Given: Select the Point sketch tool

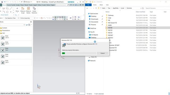Looking at the screenshot, I should [11, 12].
